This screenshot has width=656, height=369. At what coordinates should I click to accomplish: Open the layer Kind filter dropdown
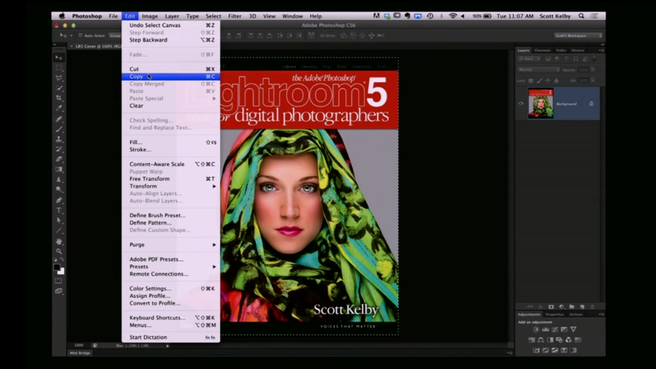[x=530, y=58]
